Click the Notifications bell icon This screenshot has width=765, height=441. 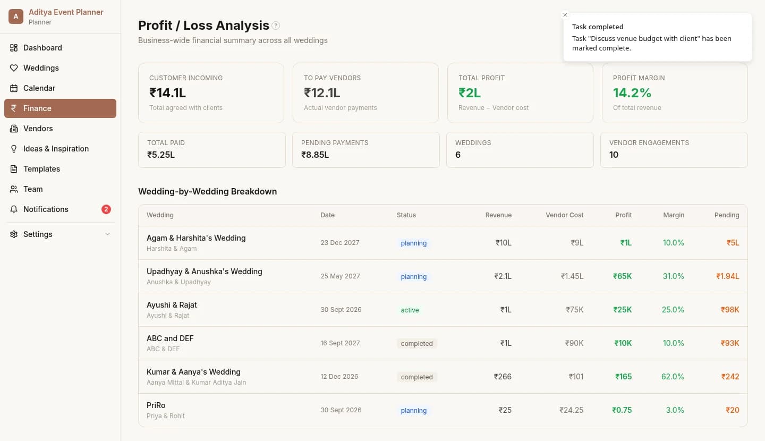[14, 209]
